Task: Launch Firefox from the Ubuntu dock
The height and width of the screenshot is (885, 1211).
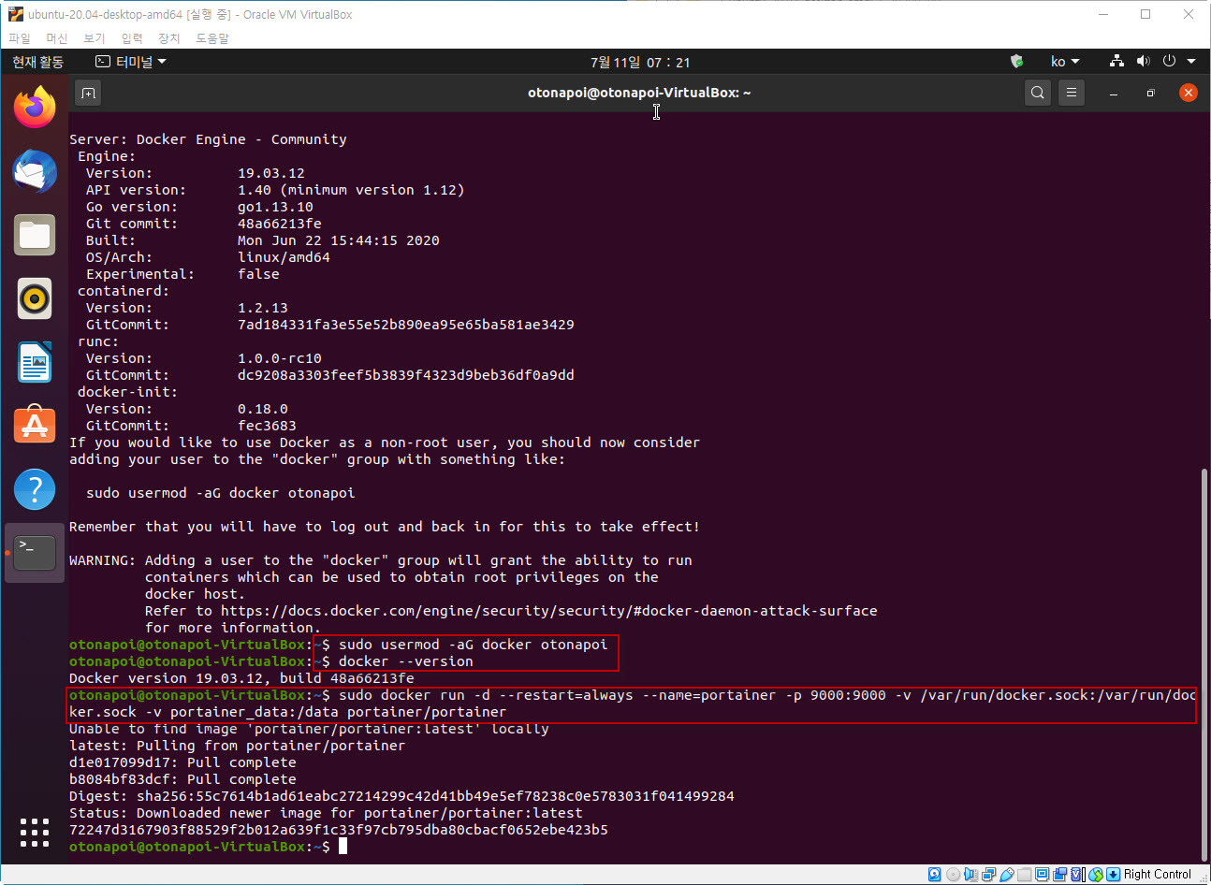Action: coord(35,106)
